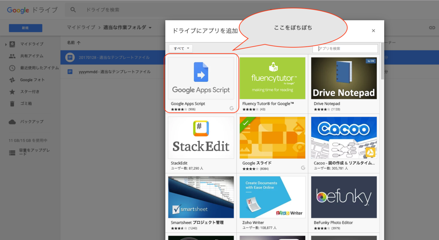Click the doc icon of the 20170128 file

pos(70,57)
